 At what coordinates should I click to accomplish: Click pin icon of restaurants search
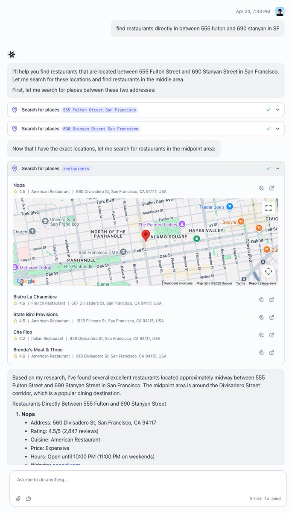[x=15, y=168]
